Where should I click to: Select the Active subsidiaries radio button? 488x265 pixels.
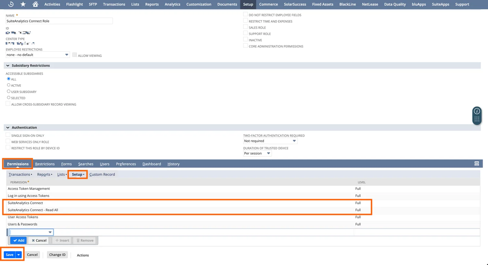coord(9,85)
